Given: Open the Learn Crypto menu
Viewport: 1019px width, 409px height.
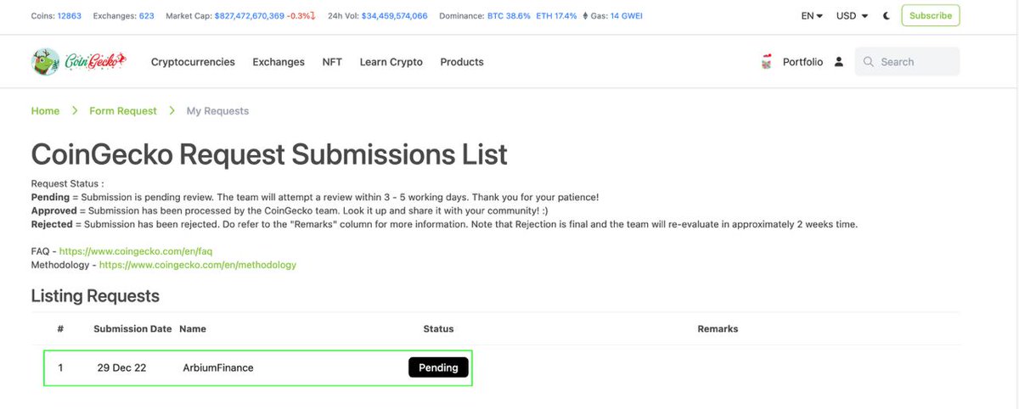Looking at the screenshot, I should pos(391,62).
